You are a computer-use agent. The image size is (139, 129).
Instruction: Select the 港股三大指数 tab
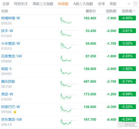coord(43,4)
